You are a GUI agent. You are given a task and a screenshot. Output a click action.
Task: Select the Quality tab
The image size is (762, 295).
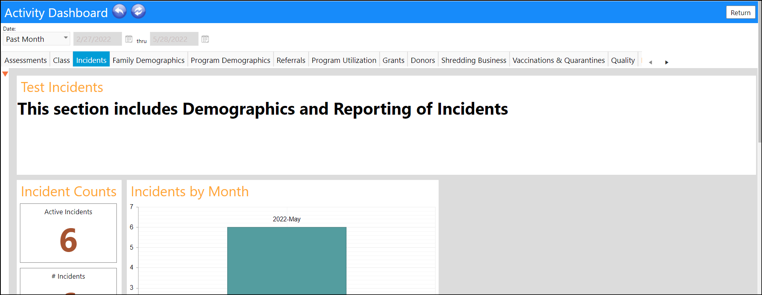[623, 60]
